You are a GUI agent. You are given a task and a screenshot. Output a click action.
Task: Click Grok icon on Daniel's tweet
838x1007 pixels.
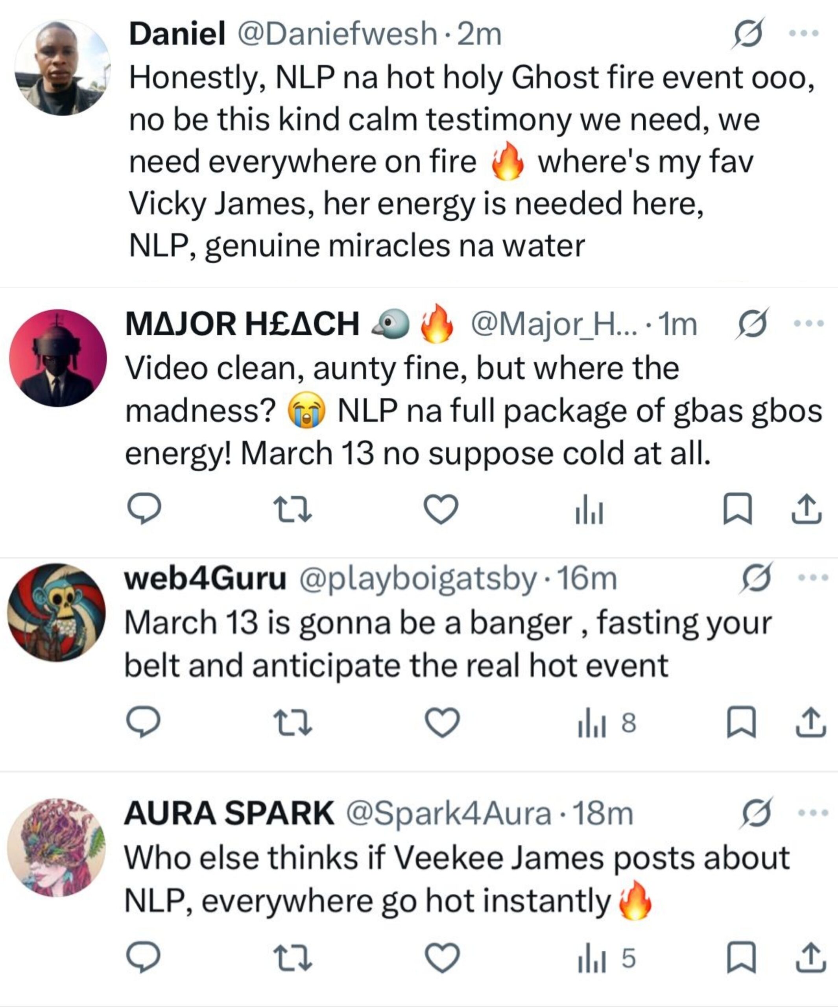(x=748, y=33)
